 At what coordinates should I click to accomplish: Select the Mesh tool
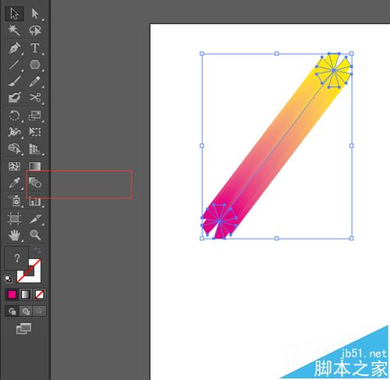[14, 166]
